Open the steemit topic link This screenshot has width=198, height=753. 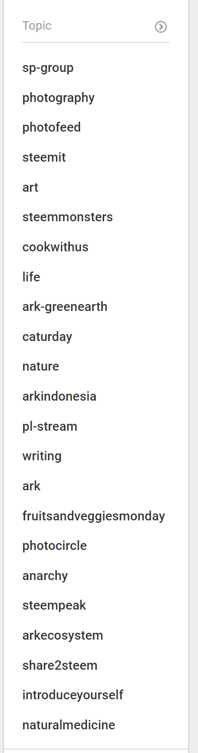coord(44,158)
